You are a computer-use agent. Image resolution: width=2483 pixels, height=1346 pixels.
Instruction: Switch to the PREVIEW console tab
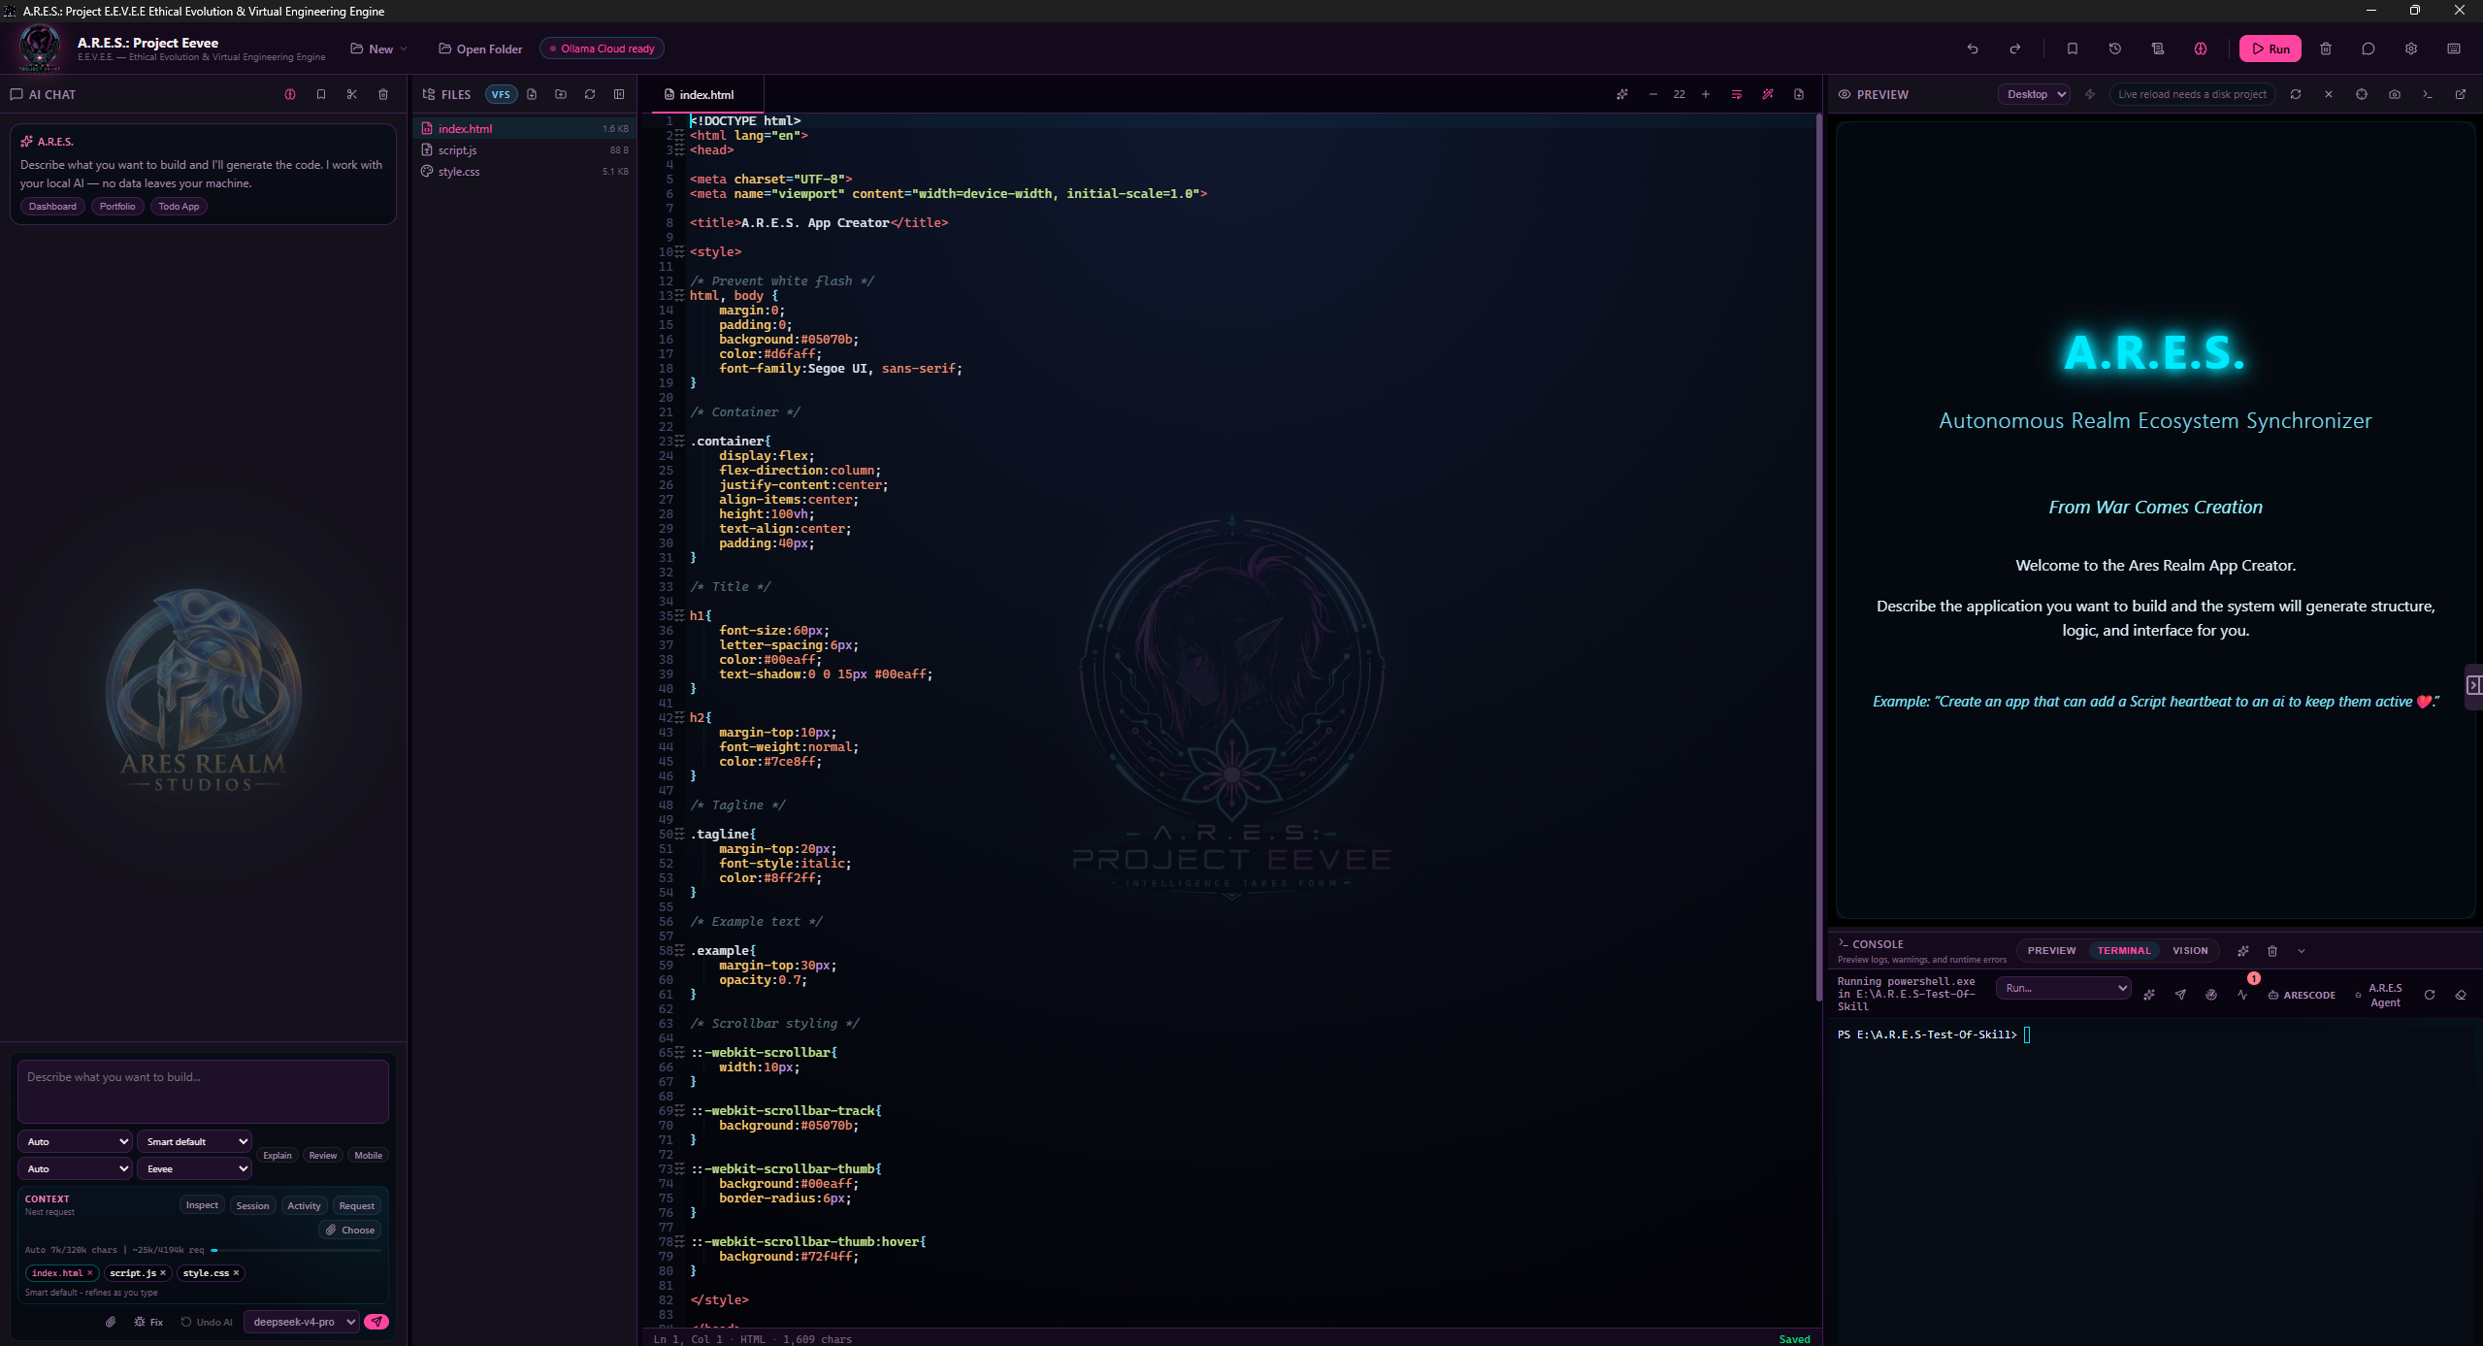[2051, 951]
